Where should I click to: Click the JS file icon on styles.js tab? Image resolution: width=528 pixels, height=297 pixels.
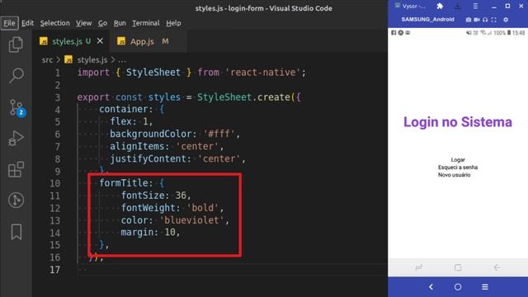click(x=44, y=41)
